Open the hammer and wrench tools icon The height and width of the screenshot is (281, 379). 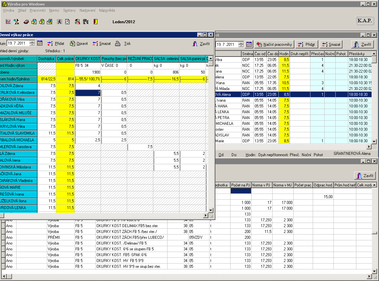(x=77, y=22)
